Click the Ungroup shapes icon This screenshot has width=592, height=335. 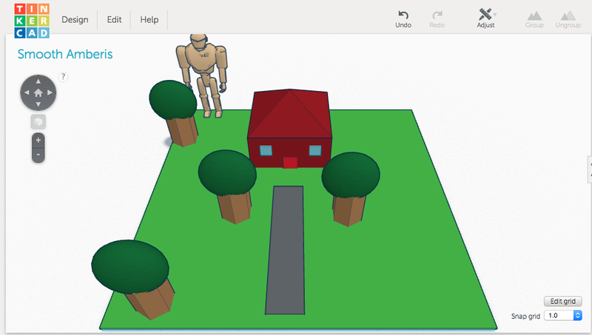[x=568, y=15]
